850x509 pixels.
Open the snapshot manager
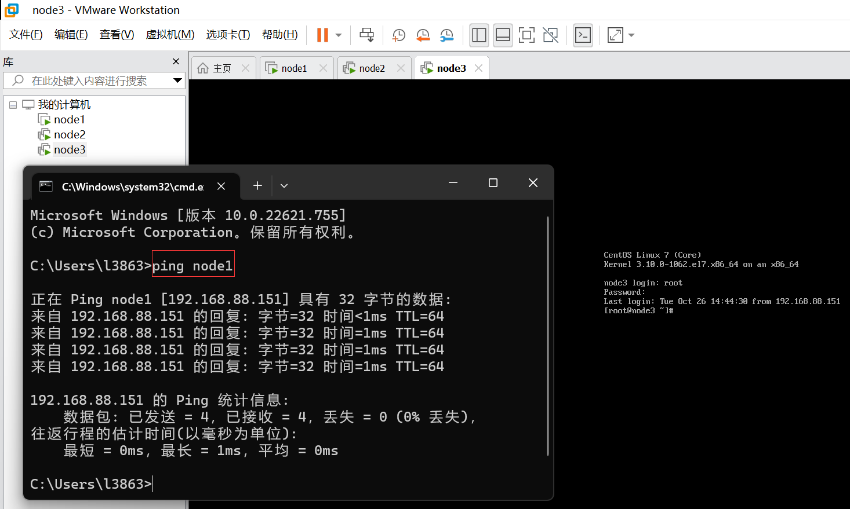coord(447,35)
